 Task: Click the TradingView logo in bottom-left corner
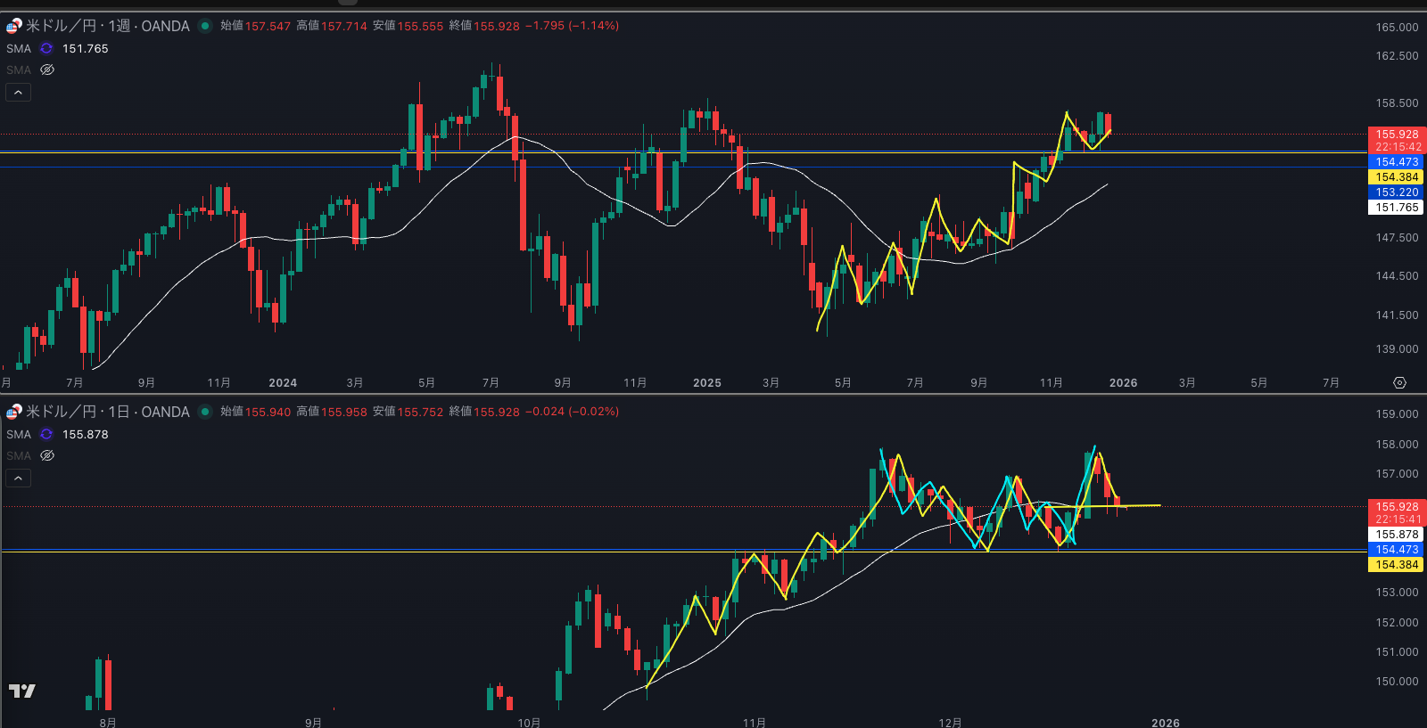click(22, 691)
